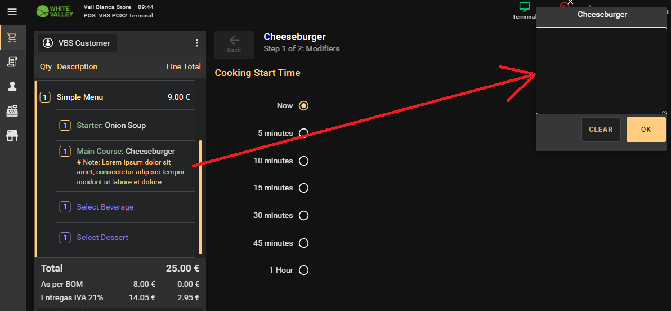Choose 15 minutes cooking start time

coord(304,188)
